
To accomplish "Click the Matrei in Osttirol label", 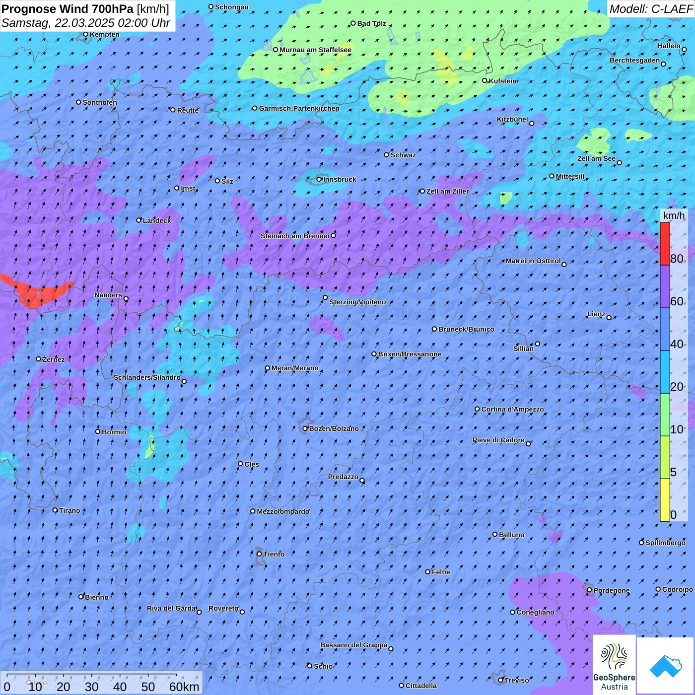I will 533,261.
